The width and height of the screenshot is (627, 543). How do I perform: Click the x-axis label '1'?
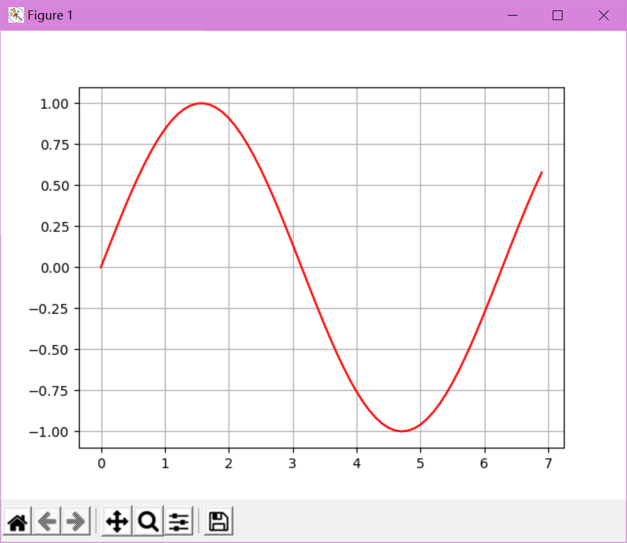tap(165, 464)
